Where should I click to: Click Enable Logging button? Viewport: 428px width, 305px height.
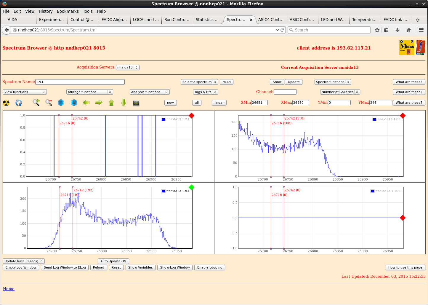[210, 267]
